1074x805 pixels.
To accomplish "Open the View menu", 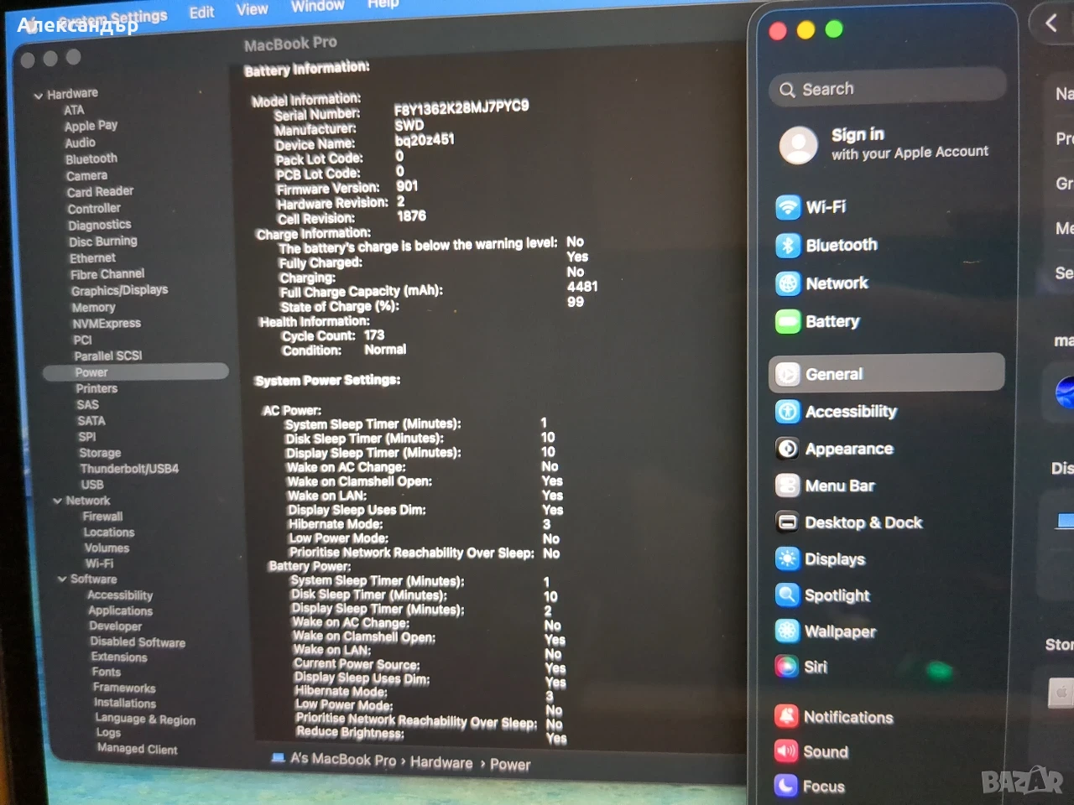I will pos(252,9).
